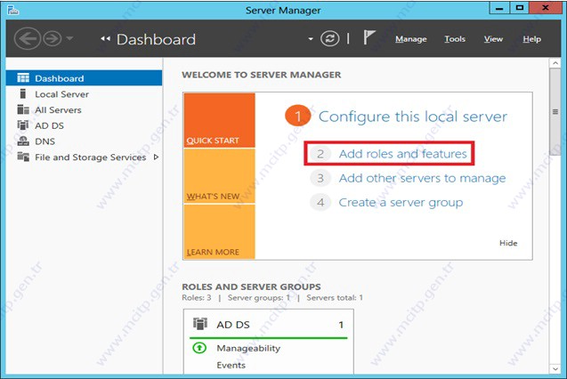Click Add roles and features link

(403, 154)
